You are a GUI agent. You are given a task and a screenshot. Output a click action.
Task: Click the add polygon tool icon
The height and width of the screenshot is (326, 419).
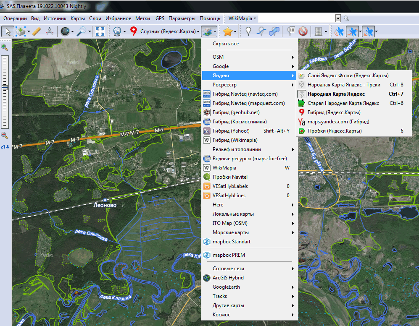[x=274, y=31]
